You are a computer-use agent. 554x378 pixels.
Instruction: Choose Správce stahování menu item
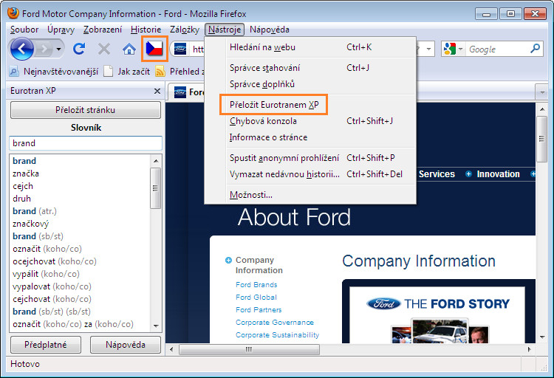[310, 68]
